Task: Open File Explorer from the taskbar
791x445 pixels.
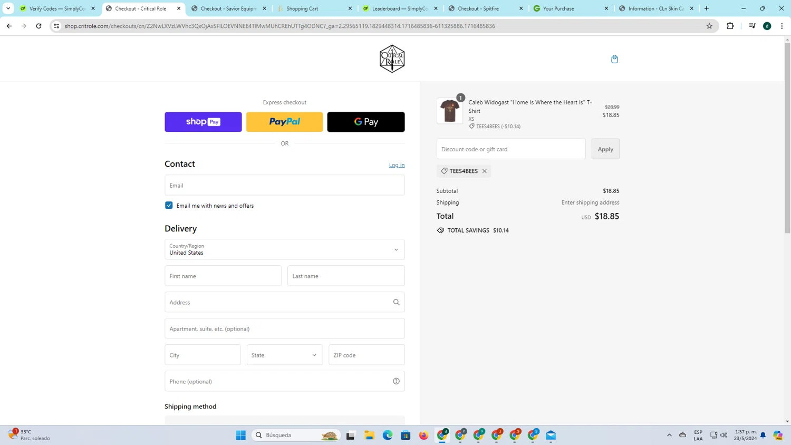Action: click(x=369, y=435)
